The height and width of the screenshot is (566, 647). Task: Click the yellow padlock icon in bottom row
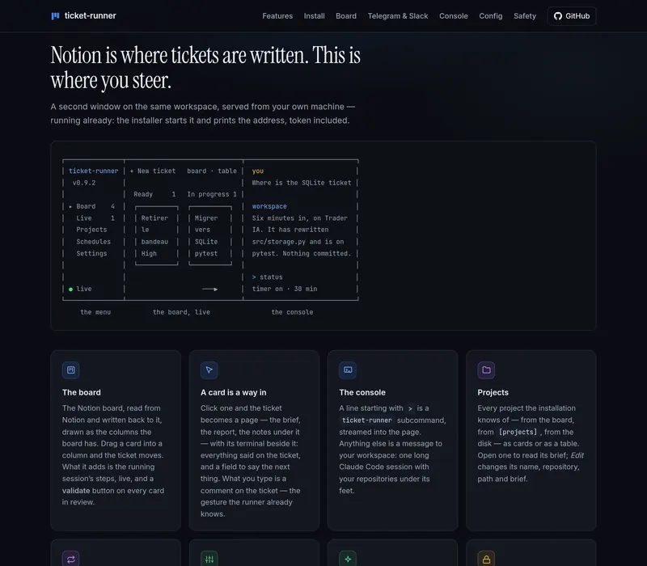486,559
